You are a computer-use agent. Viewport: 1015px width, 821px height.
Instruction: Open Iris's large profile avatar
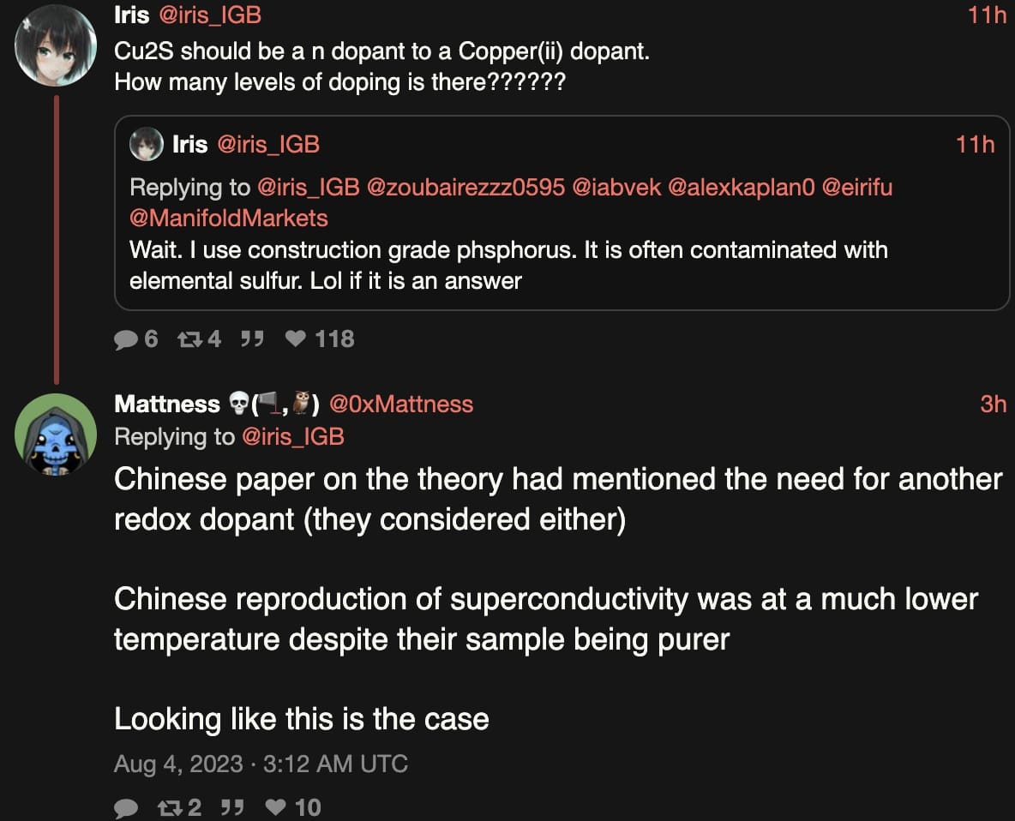click(56, 45)
